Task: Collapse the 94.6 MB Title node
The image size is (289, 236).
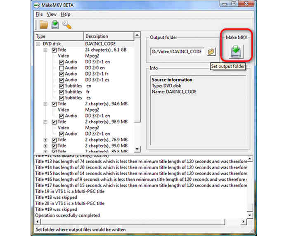Action: coord(45,104)
